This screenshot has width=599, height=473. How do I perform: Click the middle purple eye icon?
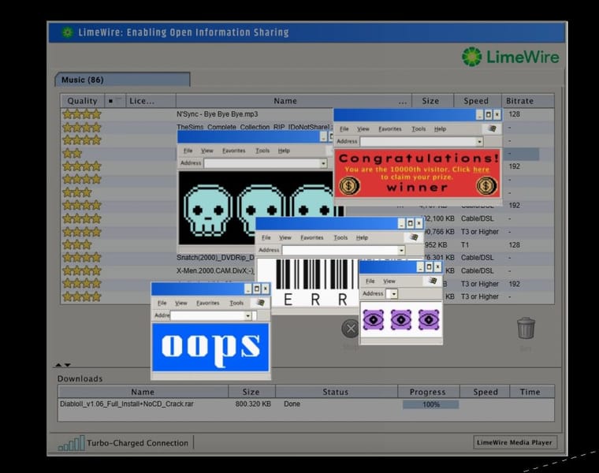click(401, 318)
